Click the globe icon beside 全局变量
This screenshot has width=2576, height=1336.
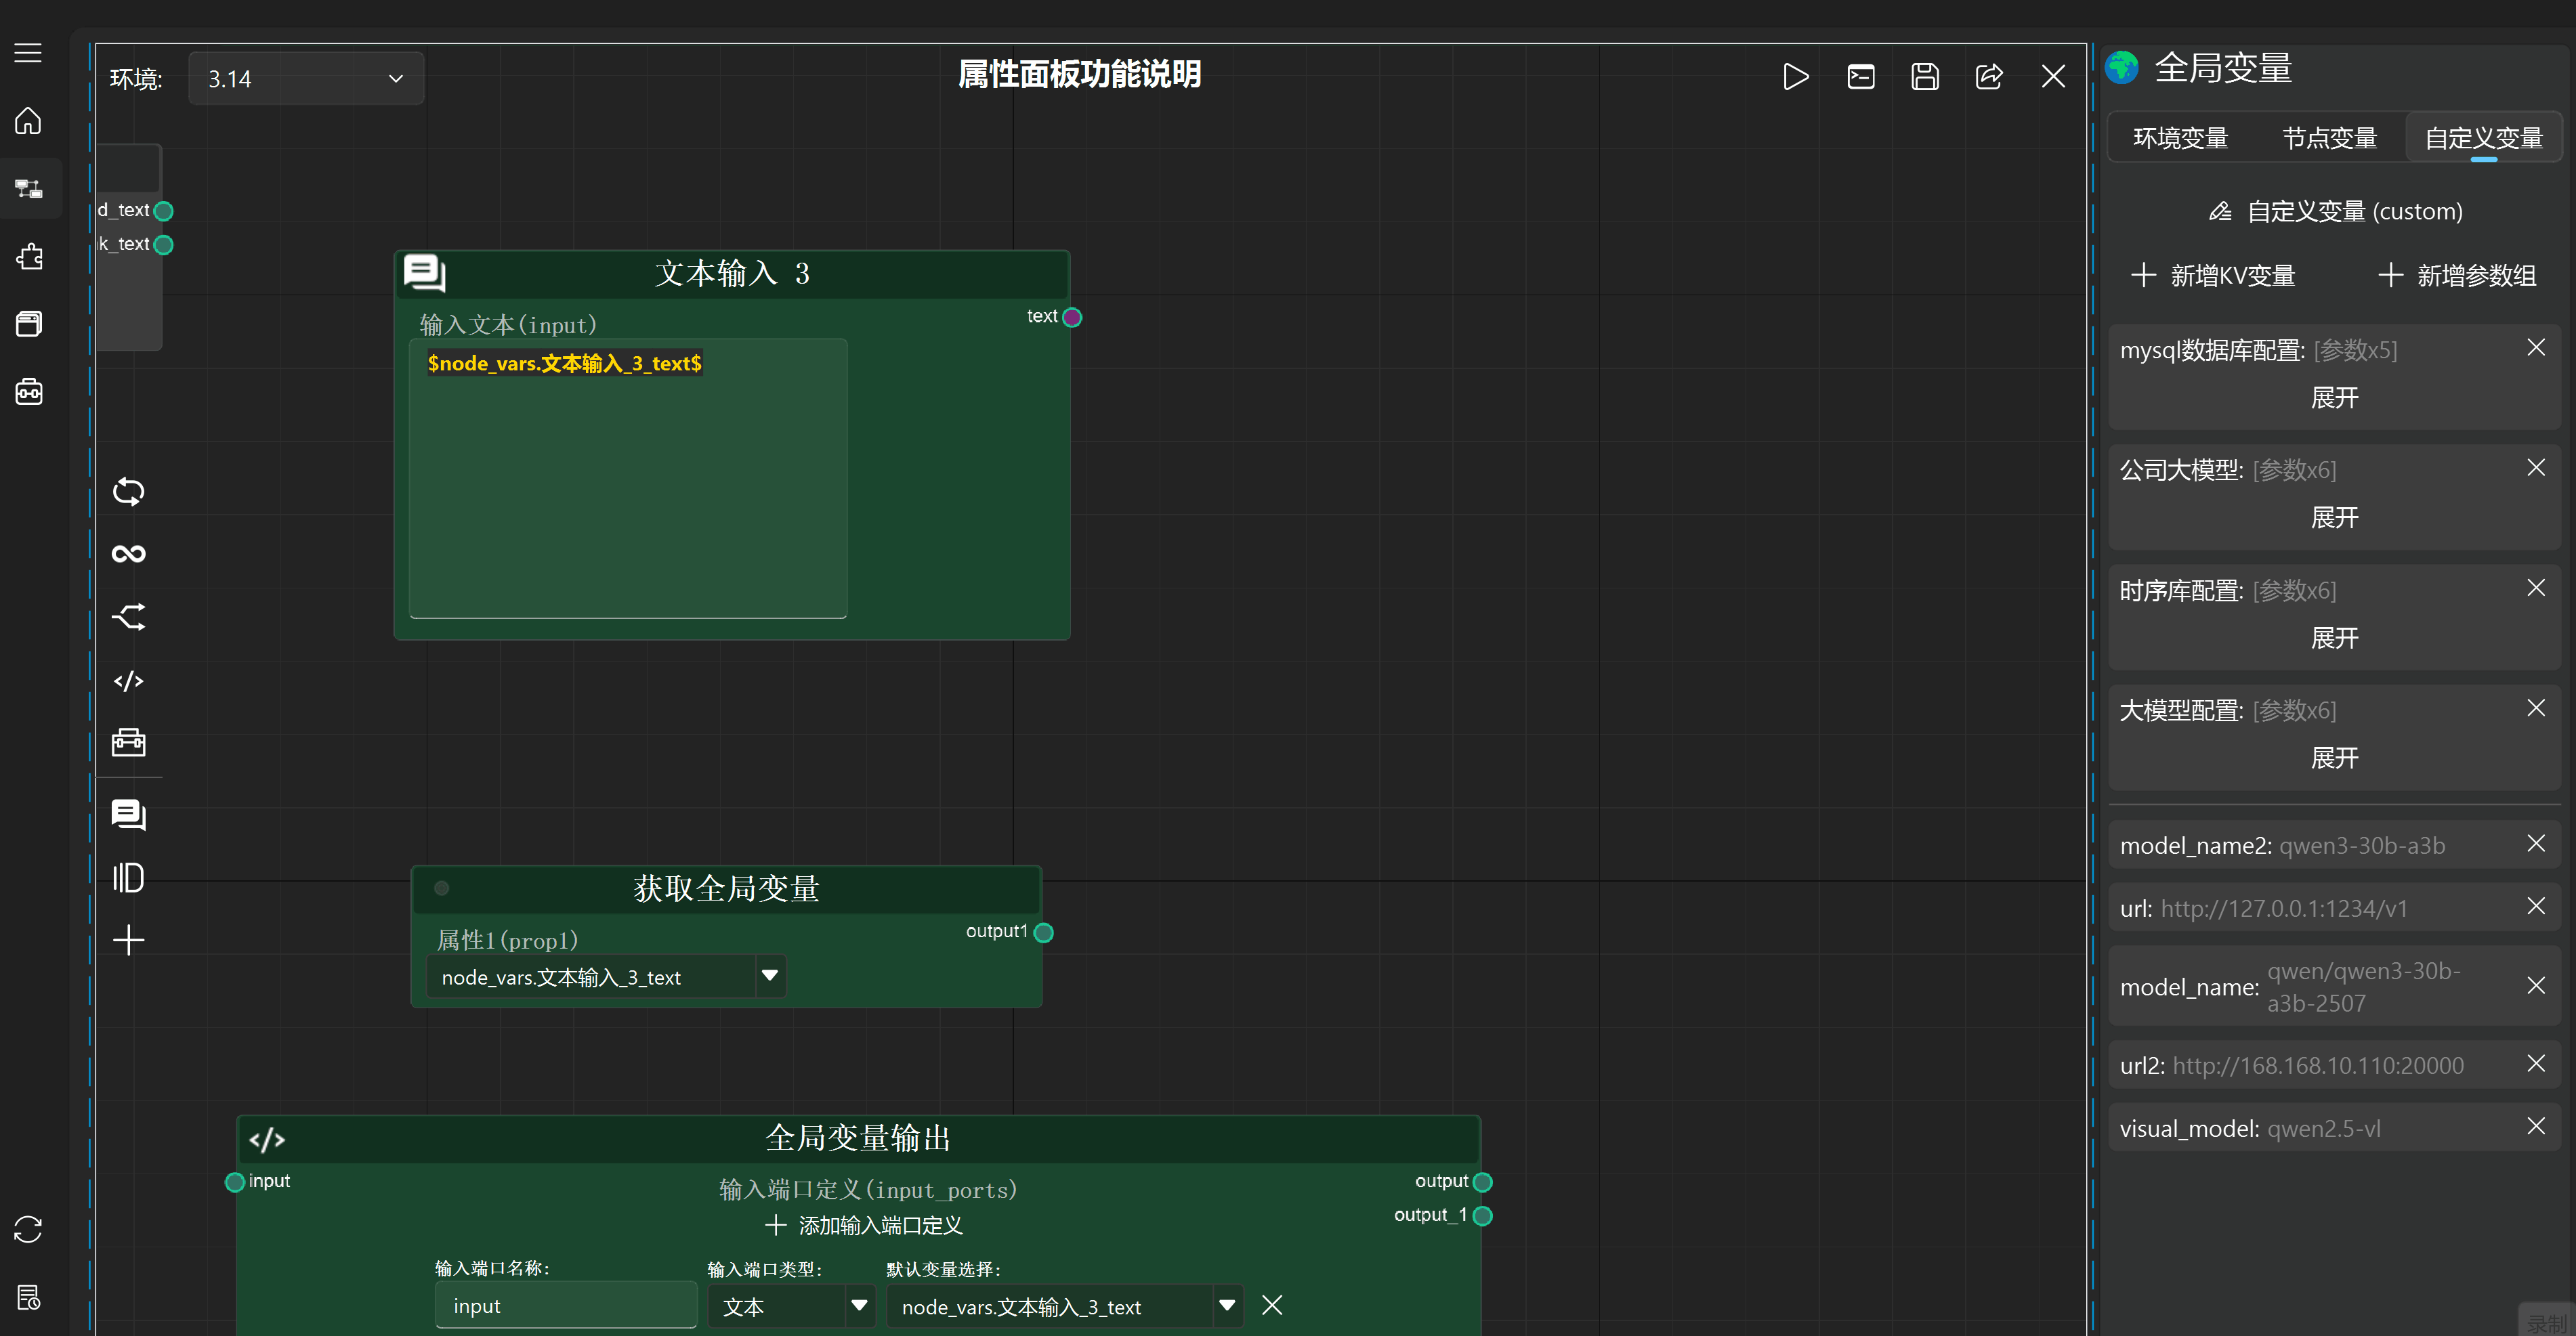pos(2122,68)
